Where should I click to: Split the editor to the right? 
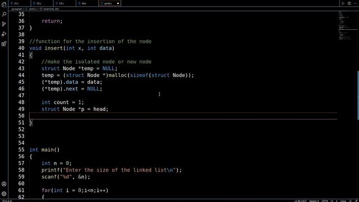click(x=349, y=3)
